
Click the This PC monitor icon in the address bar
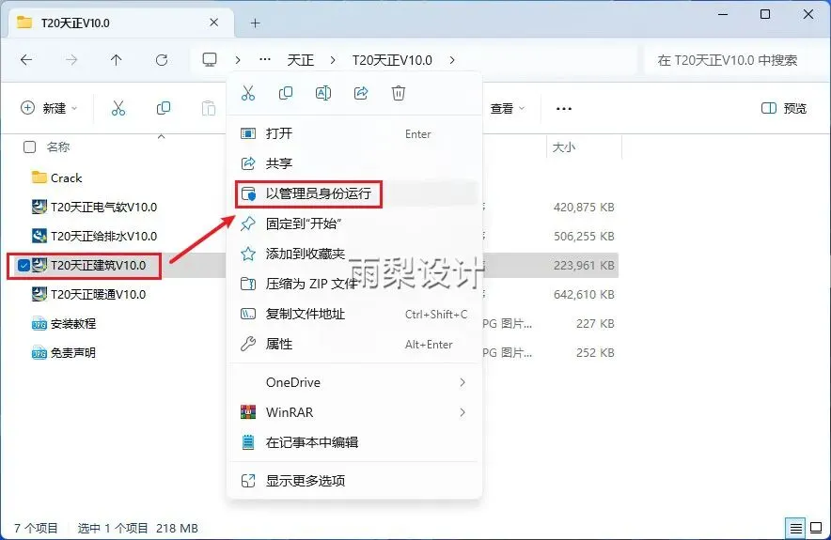[210, 60]
